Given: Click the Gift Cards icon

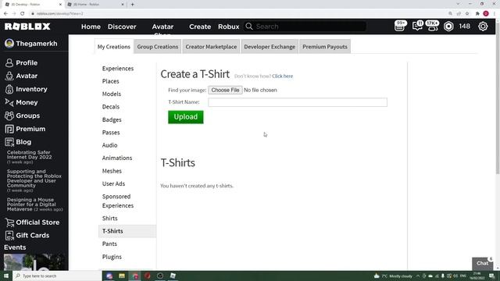Looking at the screenshot, I should 9,236.
